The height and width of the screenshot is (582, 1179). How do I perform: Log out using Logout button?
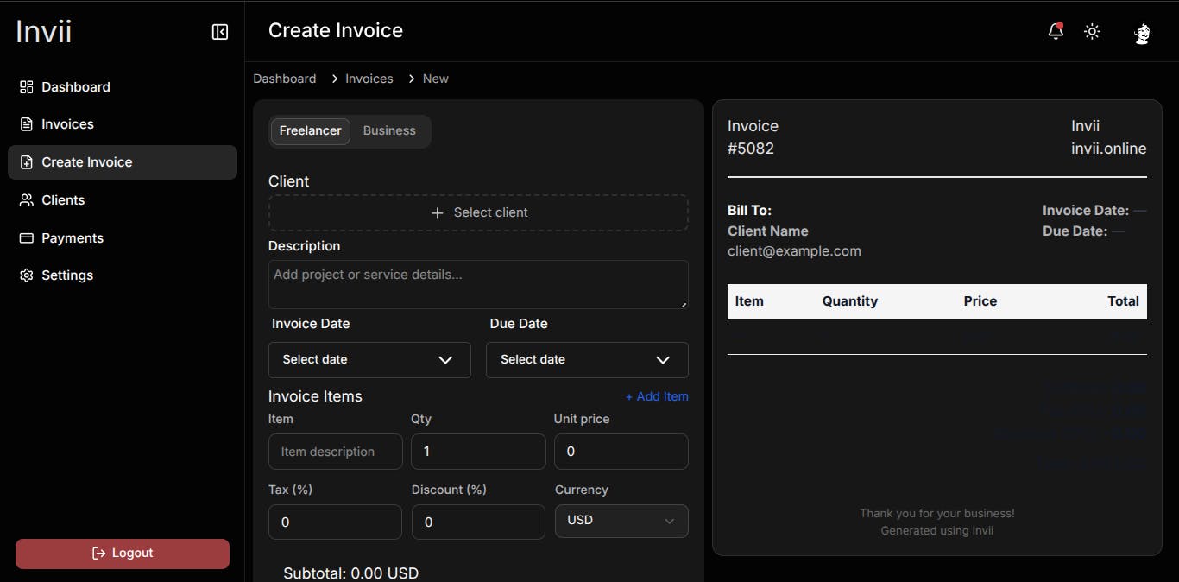coord(123,554)
